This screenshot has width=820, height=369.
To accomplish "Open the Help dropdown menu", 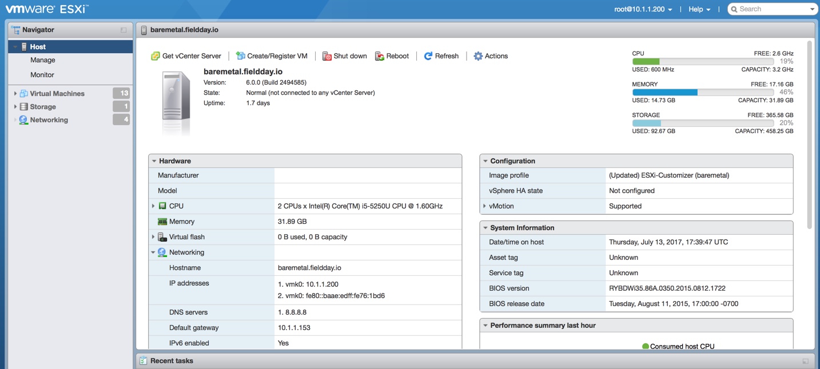I will [x=699, y=9].
